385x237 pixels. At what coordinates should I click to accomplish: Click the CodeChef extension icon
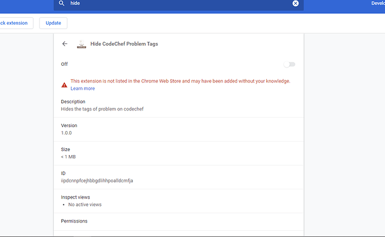tap(81, 44)
